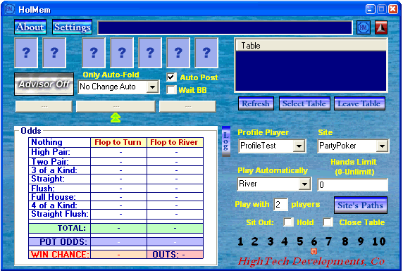The width and height of the screenshot is (403, 273).
Task: Open the vertical Log tab
Action: click(226, 141)
